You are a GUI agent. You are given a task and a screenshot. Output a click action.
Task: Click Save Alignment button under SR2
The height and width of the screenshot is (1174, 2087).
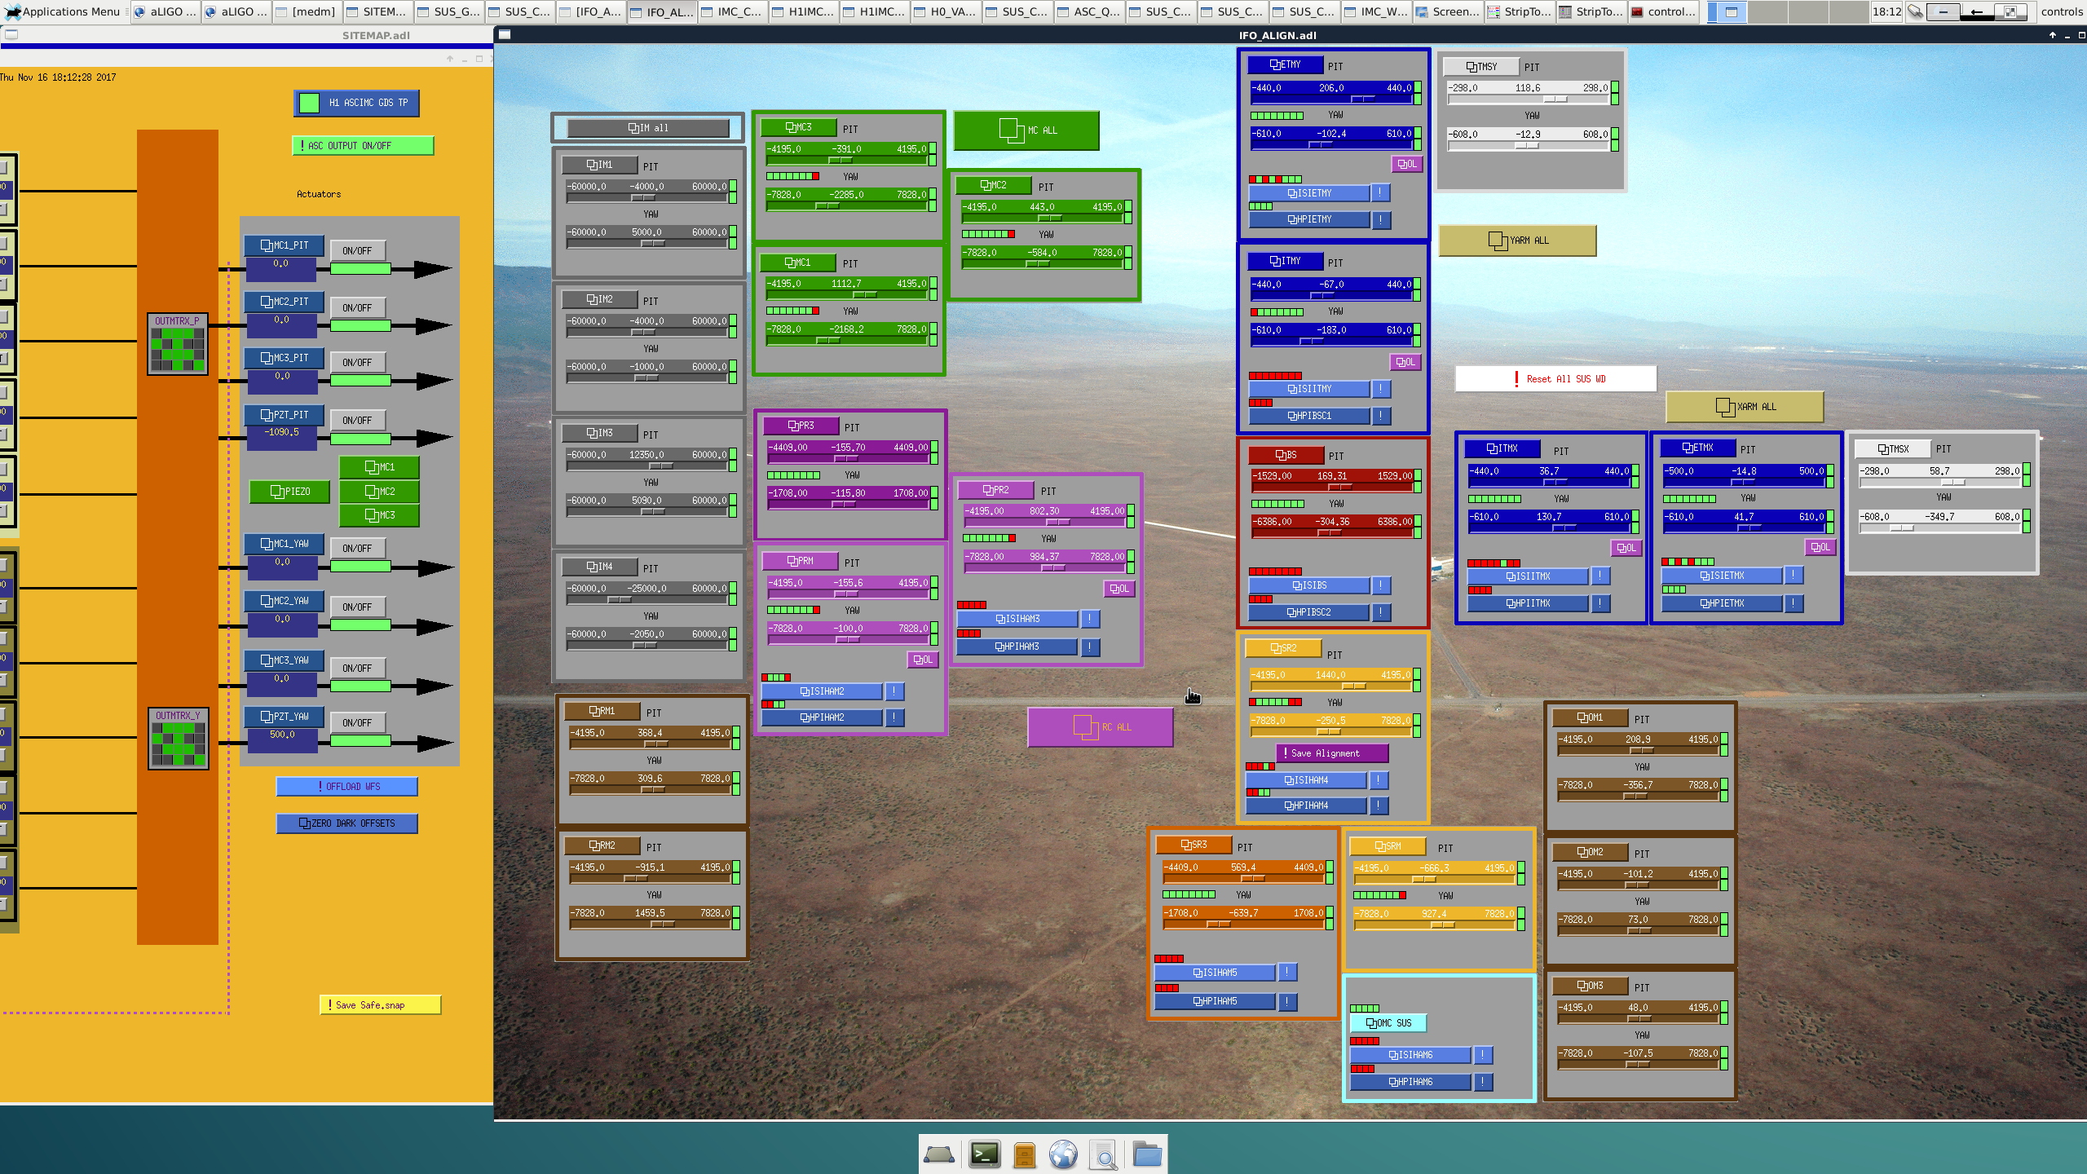[x=1332, y=753]
